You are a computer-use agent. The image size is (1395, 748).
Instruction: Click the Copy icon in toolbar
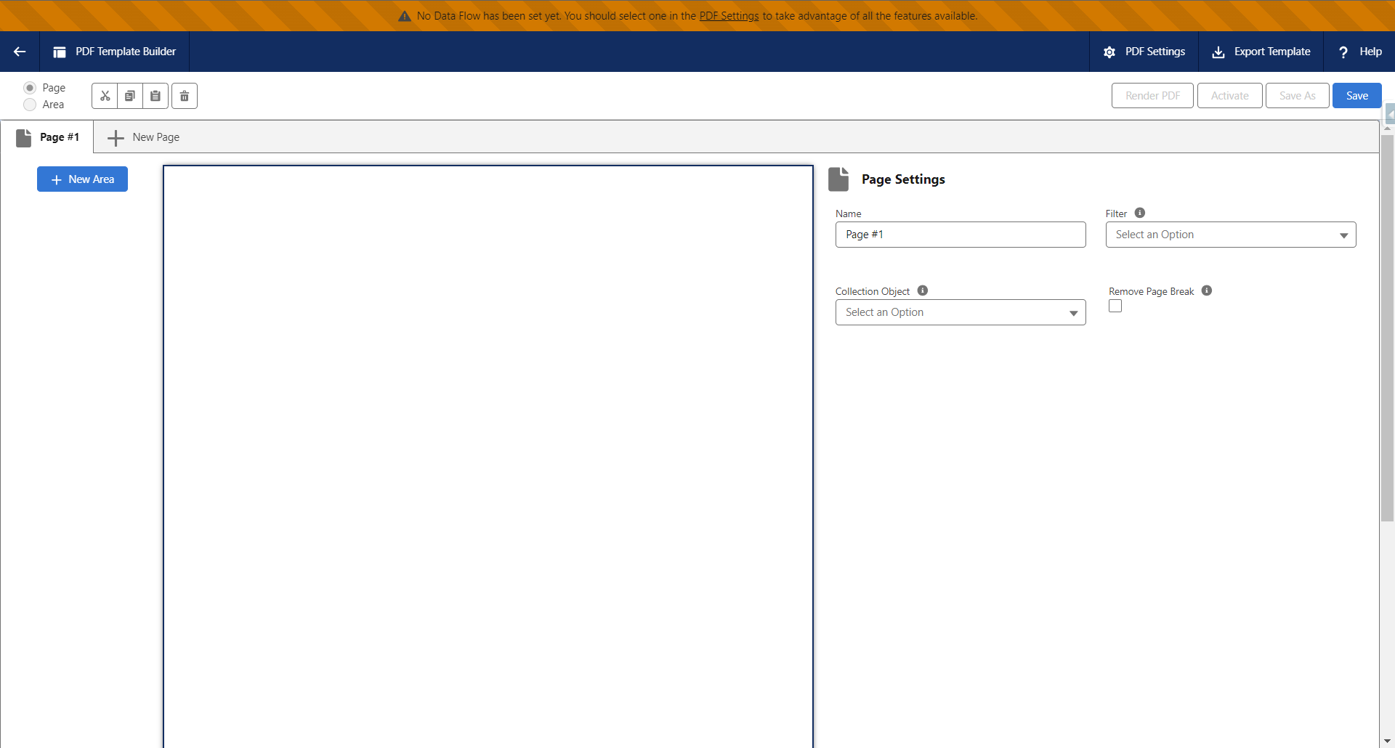pyautogui.click(x=130, y=96)
